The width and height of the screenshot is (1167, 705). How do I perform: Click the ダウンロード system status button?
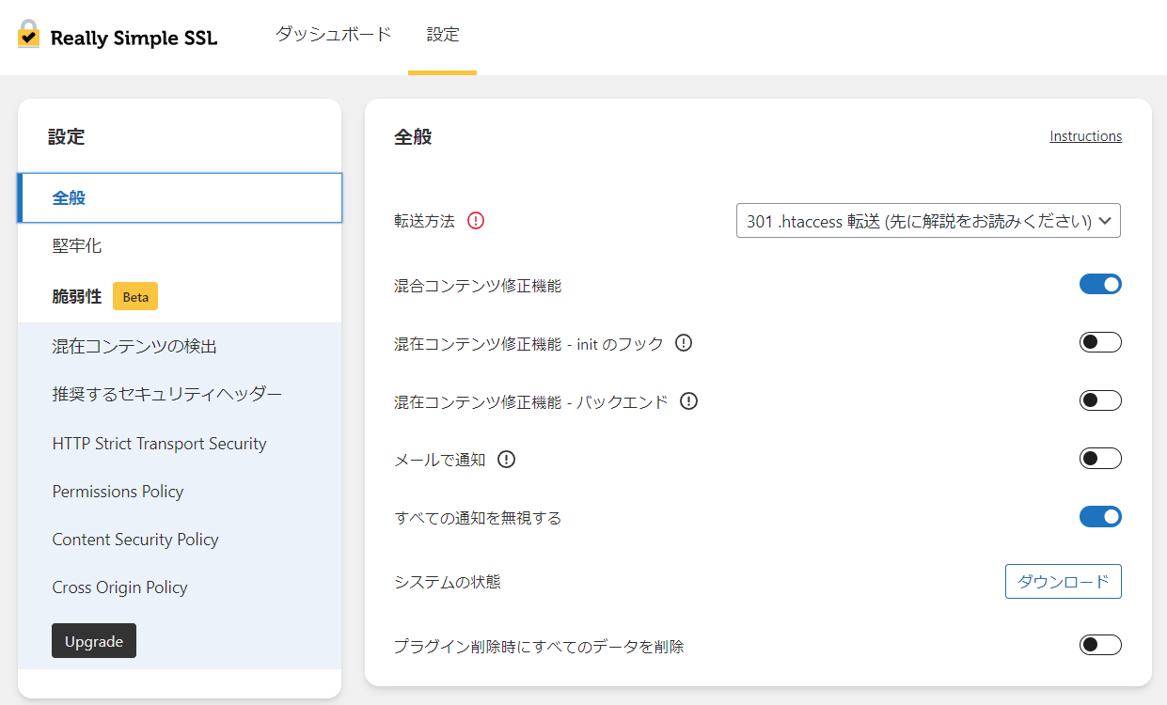(x=1063, y=582)
